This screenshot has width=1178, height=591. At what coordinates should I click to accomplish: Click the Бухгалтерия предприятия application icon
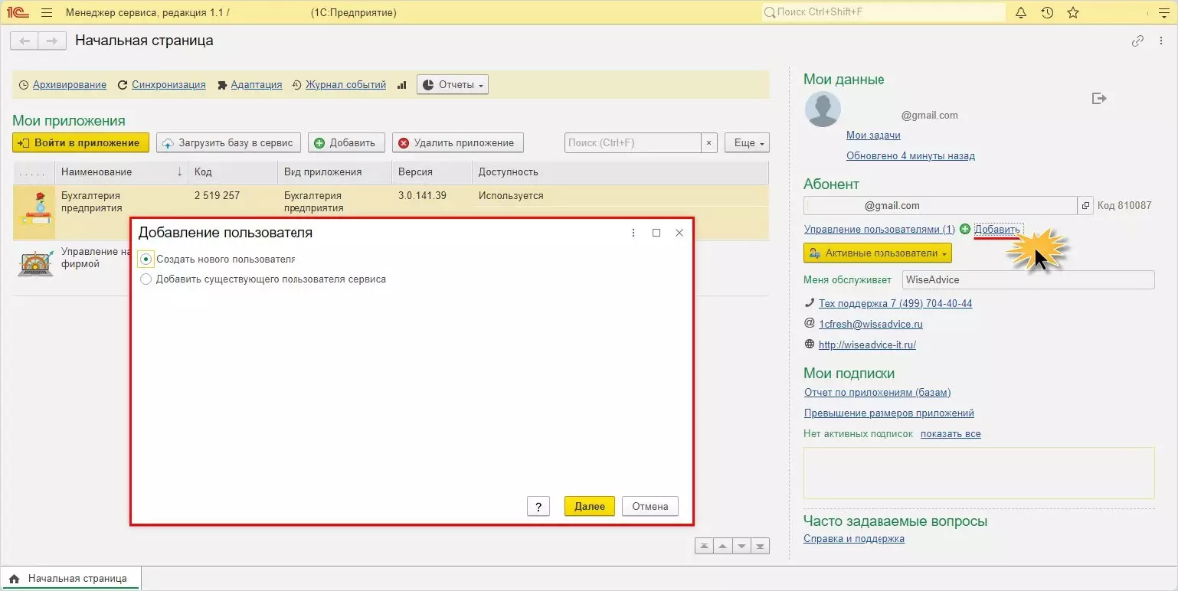coord(34,210)
